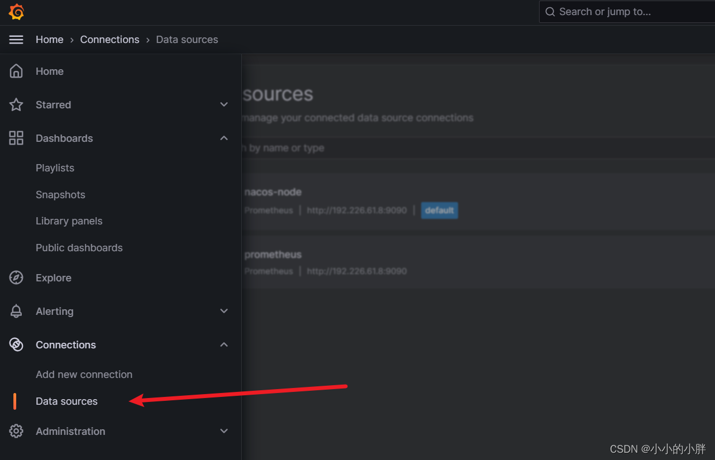
Task: Click the Search or jump to field
Action: tap(627, 12)
